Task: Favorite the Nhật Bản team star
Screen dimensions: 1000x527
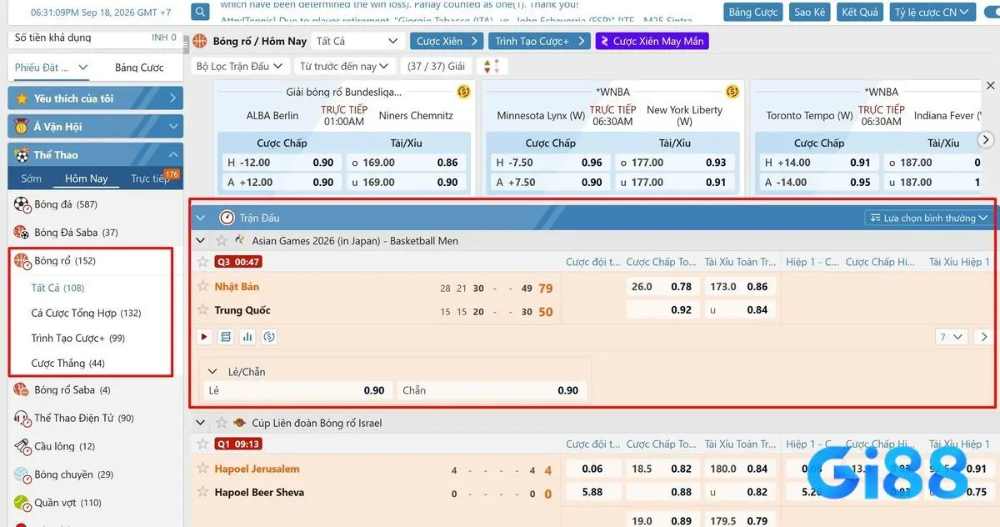Action: (x=202, y=286)
